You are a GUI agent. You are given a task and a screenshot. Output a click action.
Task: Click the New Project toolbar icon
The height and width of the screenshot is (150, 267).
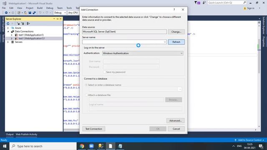pyautogui.click(x=19, y=13)
